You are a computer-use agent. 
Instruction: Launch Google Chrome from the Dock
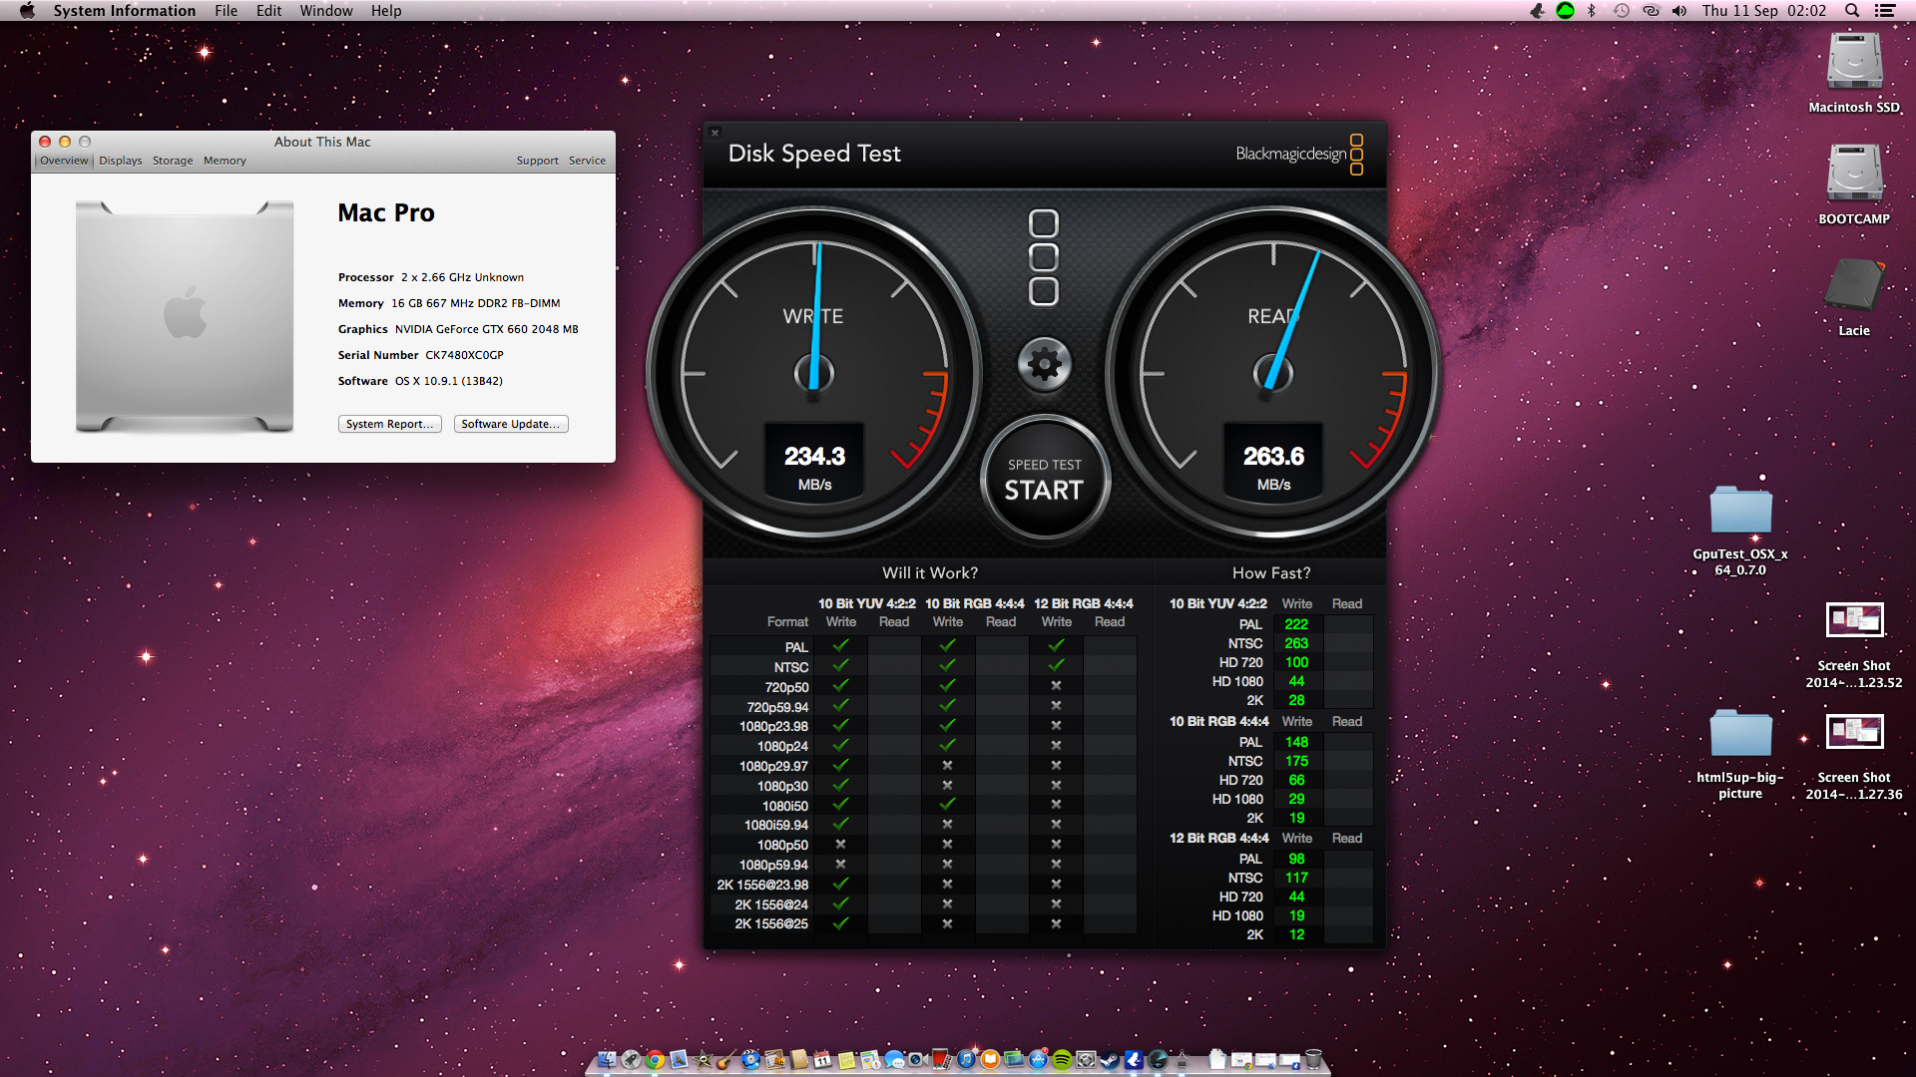[x=655, y=1059]
